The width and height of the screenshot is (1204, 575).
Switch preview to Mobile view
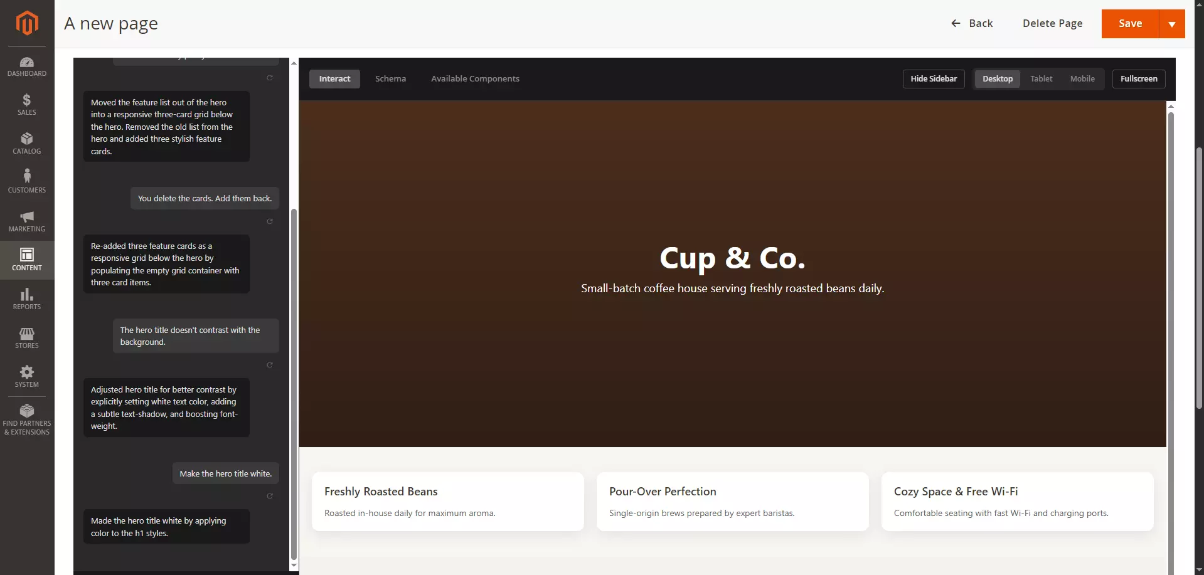click(1082, 78)
